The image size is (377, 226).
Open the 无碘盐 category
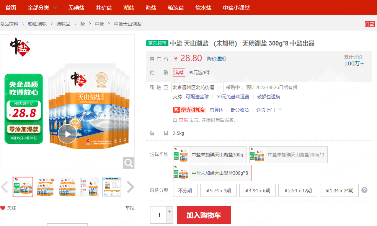click(76, 8)
